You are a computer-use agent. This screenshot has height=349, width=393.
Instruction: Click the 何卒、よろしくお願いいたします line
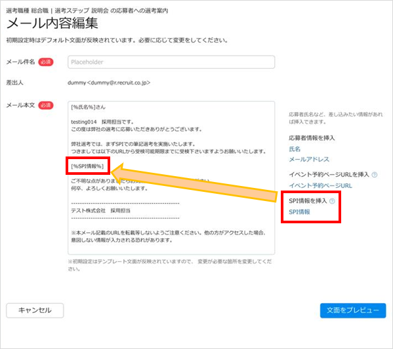110,189
